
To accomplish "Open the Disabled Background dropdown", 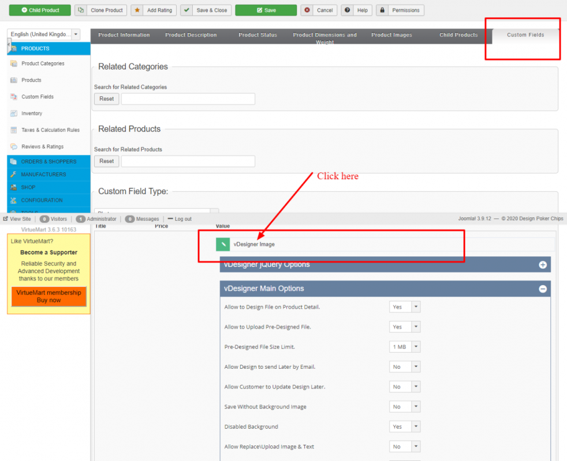I will (405, 426).
